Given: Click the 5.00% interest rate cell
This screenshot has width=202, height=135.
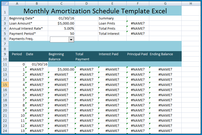Looking at the screenshot, I should click(x=62, y=28).
